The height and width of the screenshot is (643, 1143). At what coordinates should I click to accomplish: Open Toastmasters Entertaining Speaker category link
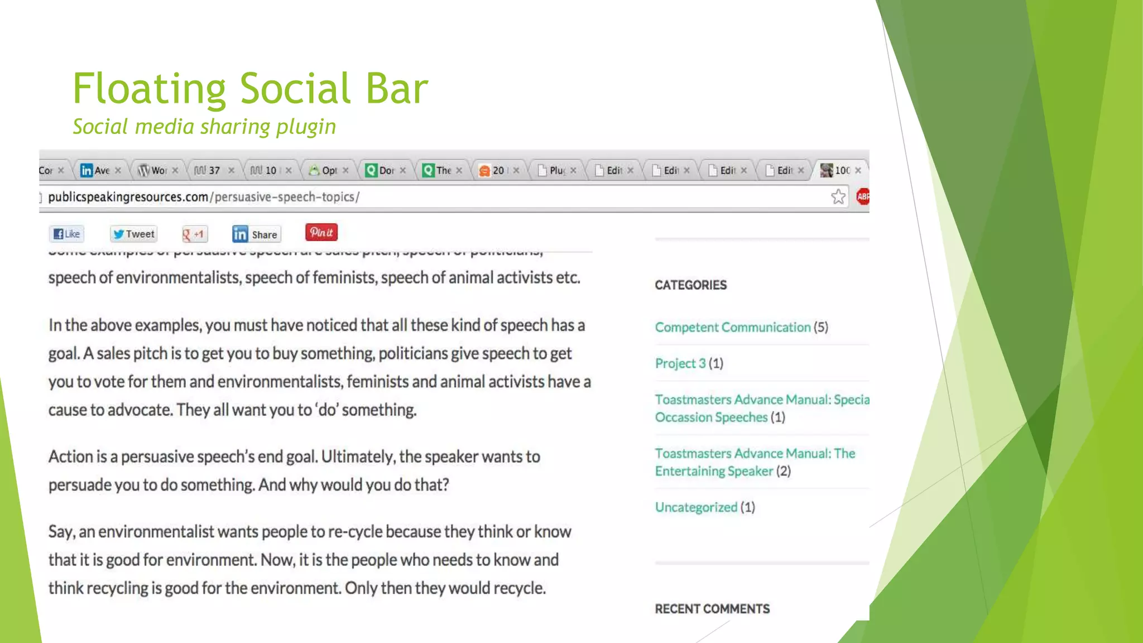[755, 462]
